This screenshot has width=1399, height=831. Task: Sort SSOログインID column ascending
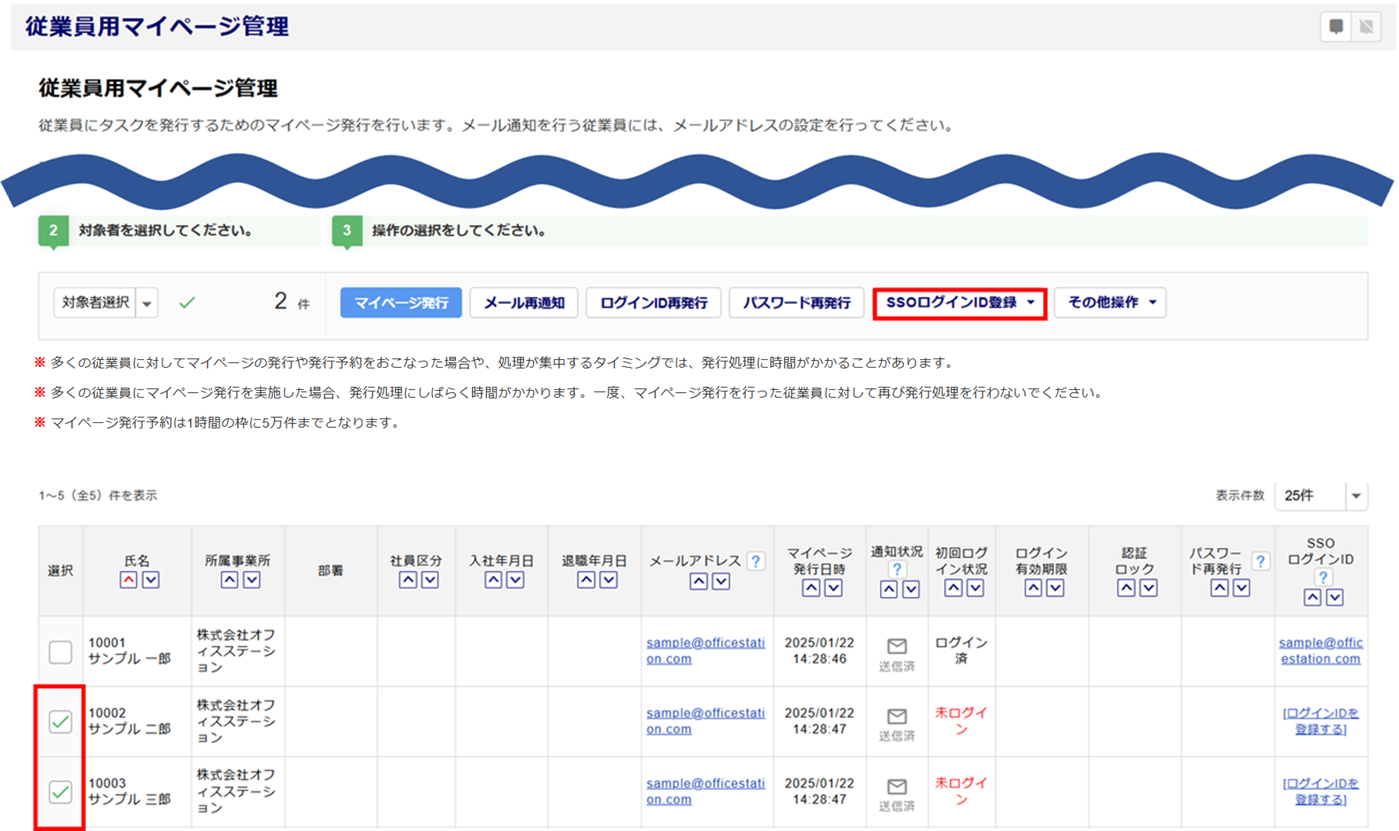click(x=1312, y=598)
